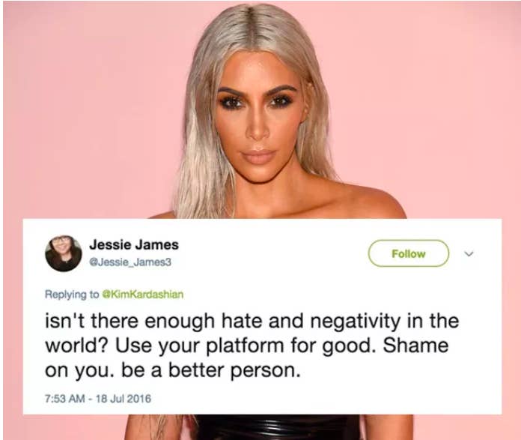Open Jessie James profile avatar
This screenshot has height=440, width=521.
pyautogui.click(x=64, y=253)
